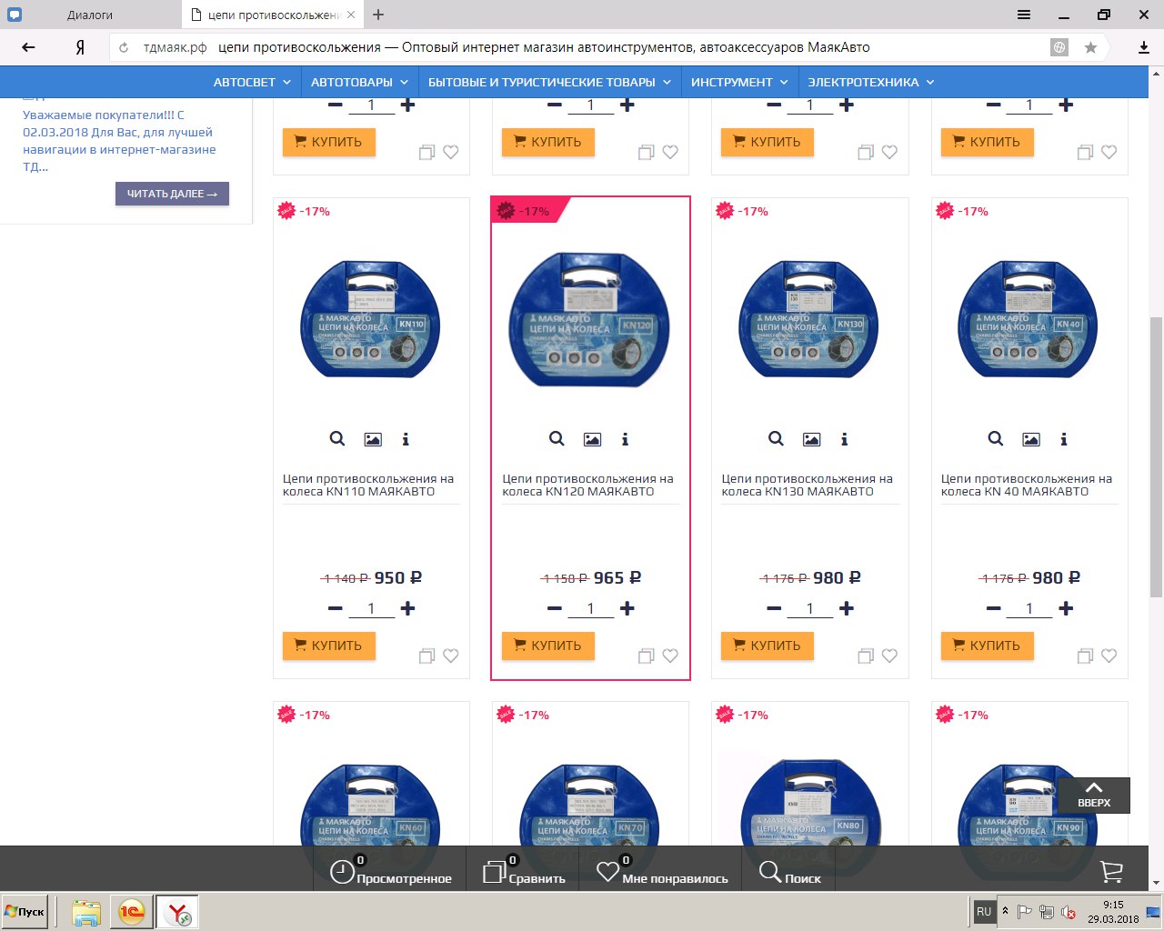The height and width of the screenshot is (931, 1164).
Task: Open quick view magnifier for KN130 chains
Action: [776, 439]
